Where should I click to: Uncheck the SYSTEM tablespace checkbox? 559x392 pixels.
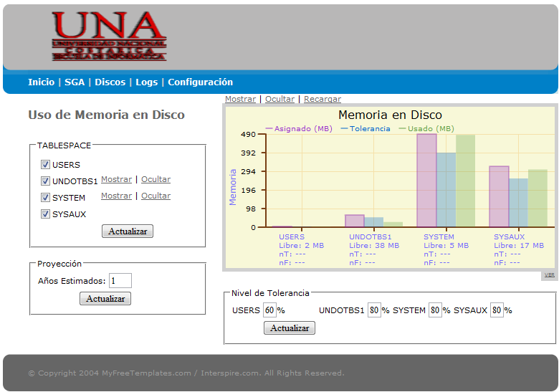pyautogui.click(x=45, y=197)
